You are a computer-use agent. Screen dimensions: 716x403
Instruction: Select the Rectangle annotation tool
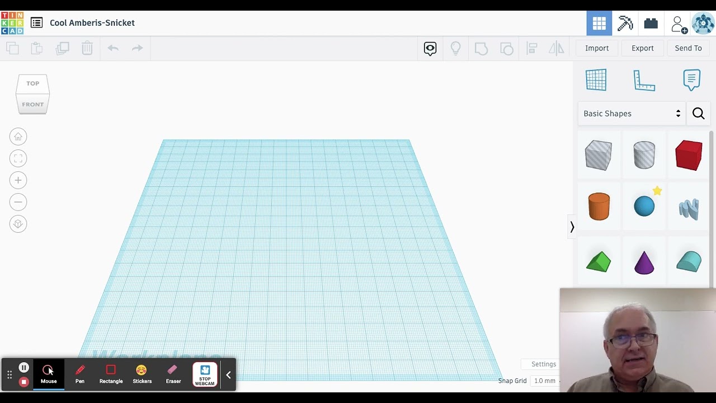pos(111,374)
